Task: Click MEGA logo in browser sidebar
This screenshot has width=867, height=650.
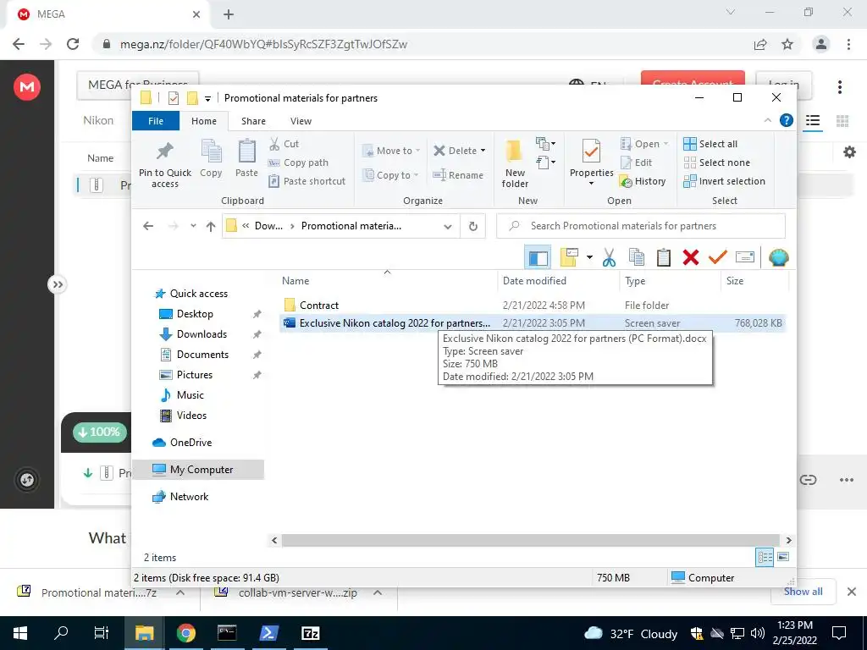Action: coord(27,87)
